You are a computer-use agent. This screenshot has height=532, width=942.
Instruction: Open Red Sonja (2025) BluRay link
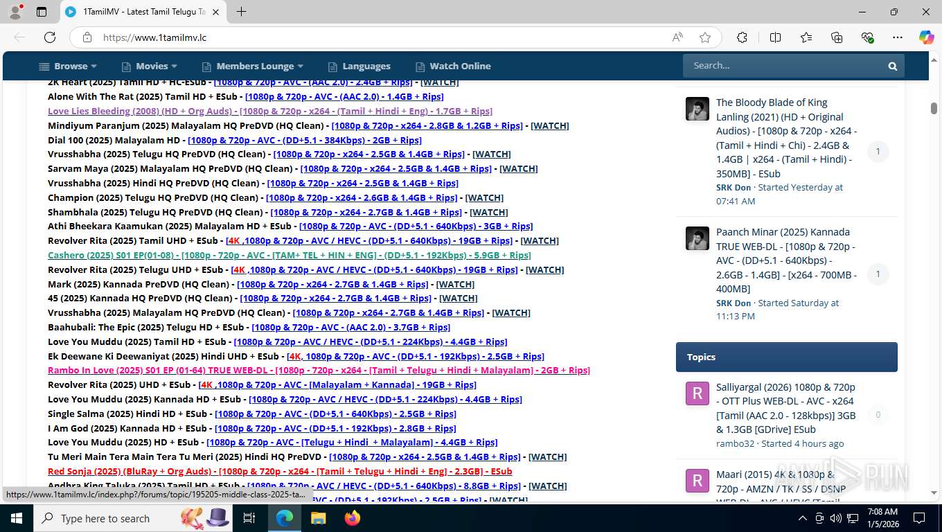pos(280,471)
